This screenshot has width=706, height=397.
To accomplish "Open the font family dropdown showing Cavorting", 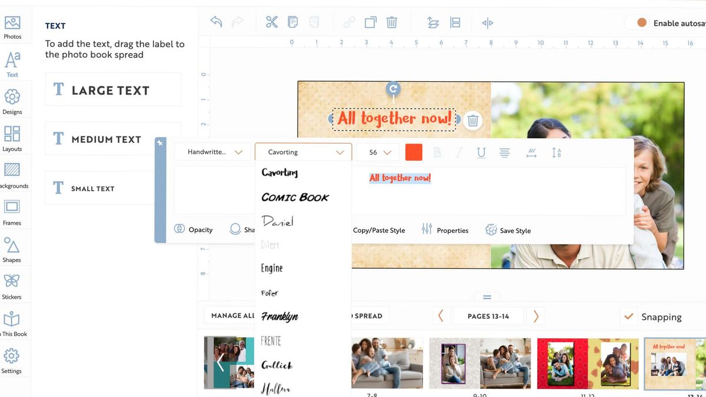I will click(x=303, y=152).
